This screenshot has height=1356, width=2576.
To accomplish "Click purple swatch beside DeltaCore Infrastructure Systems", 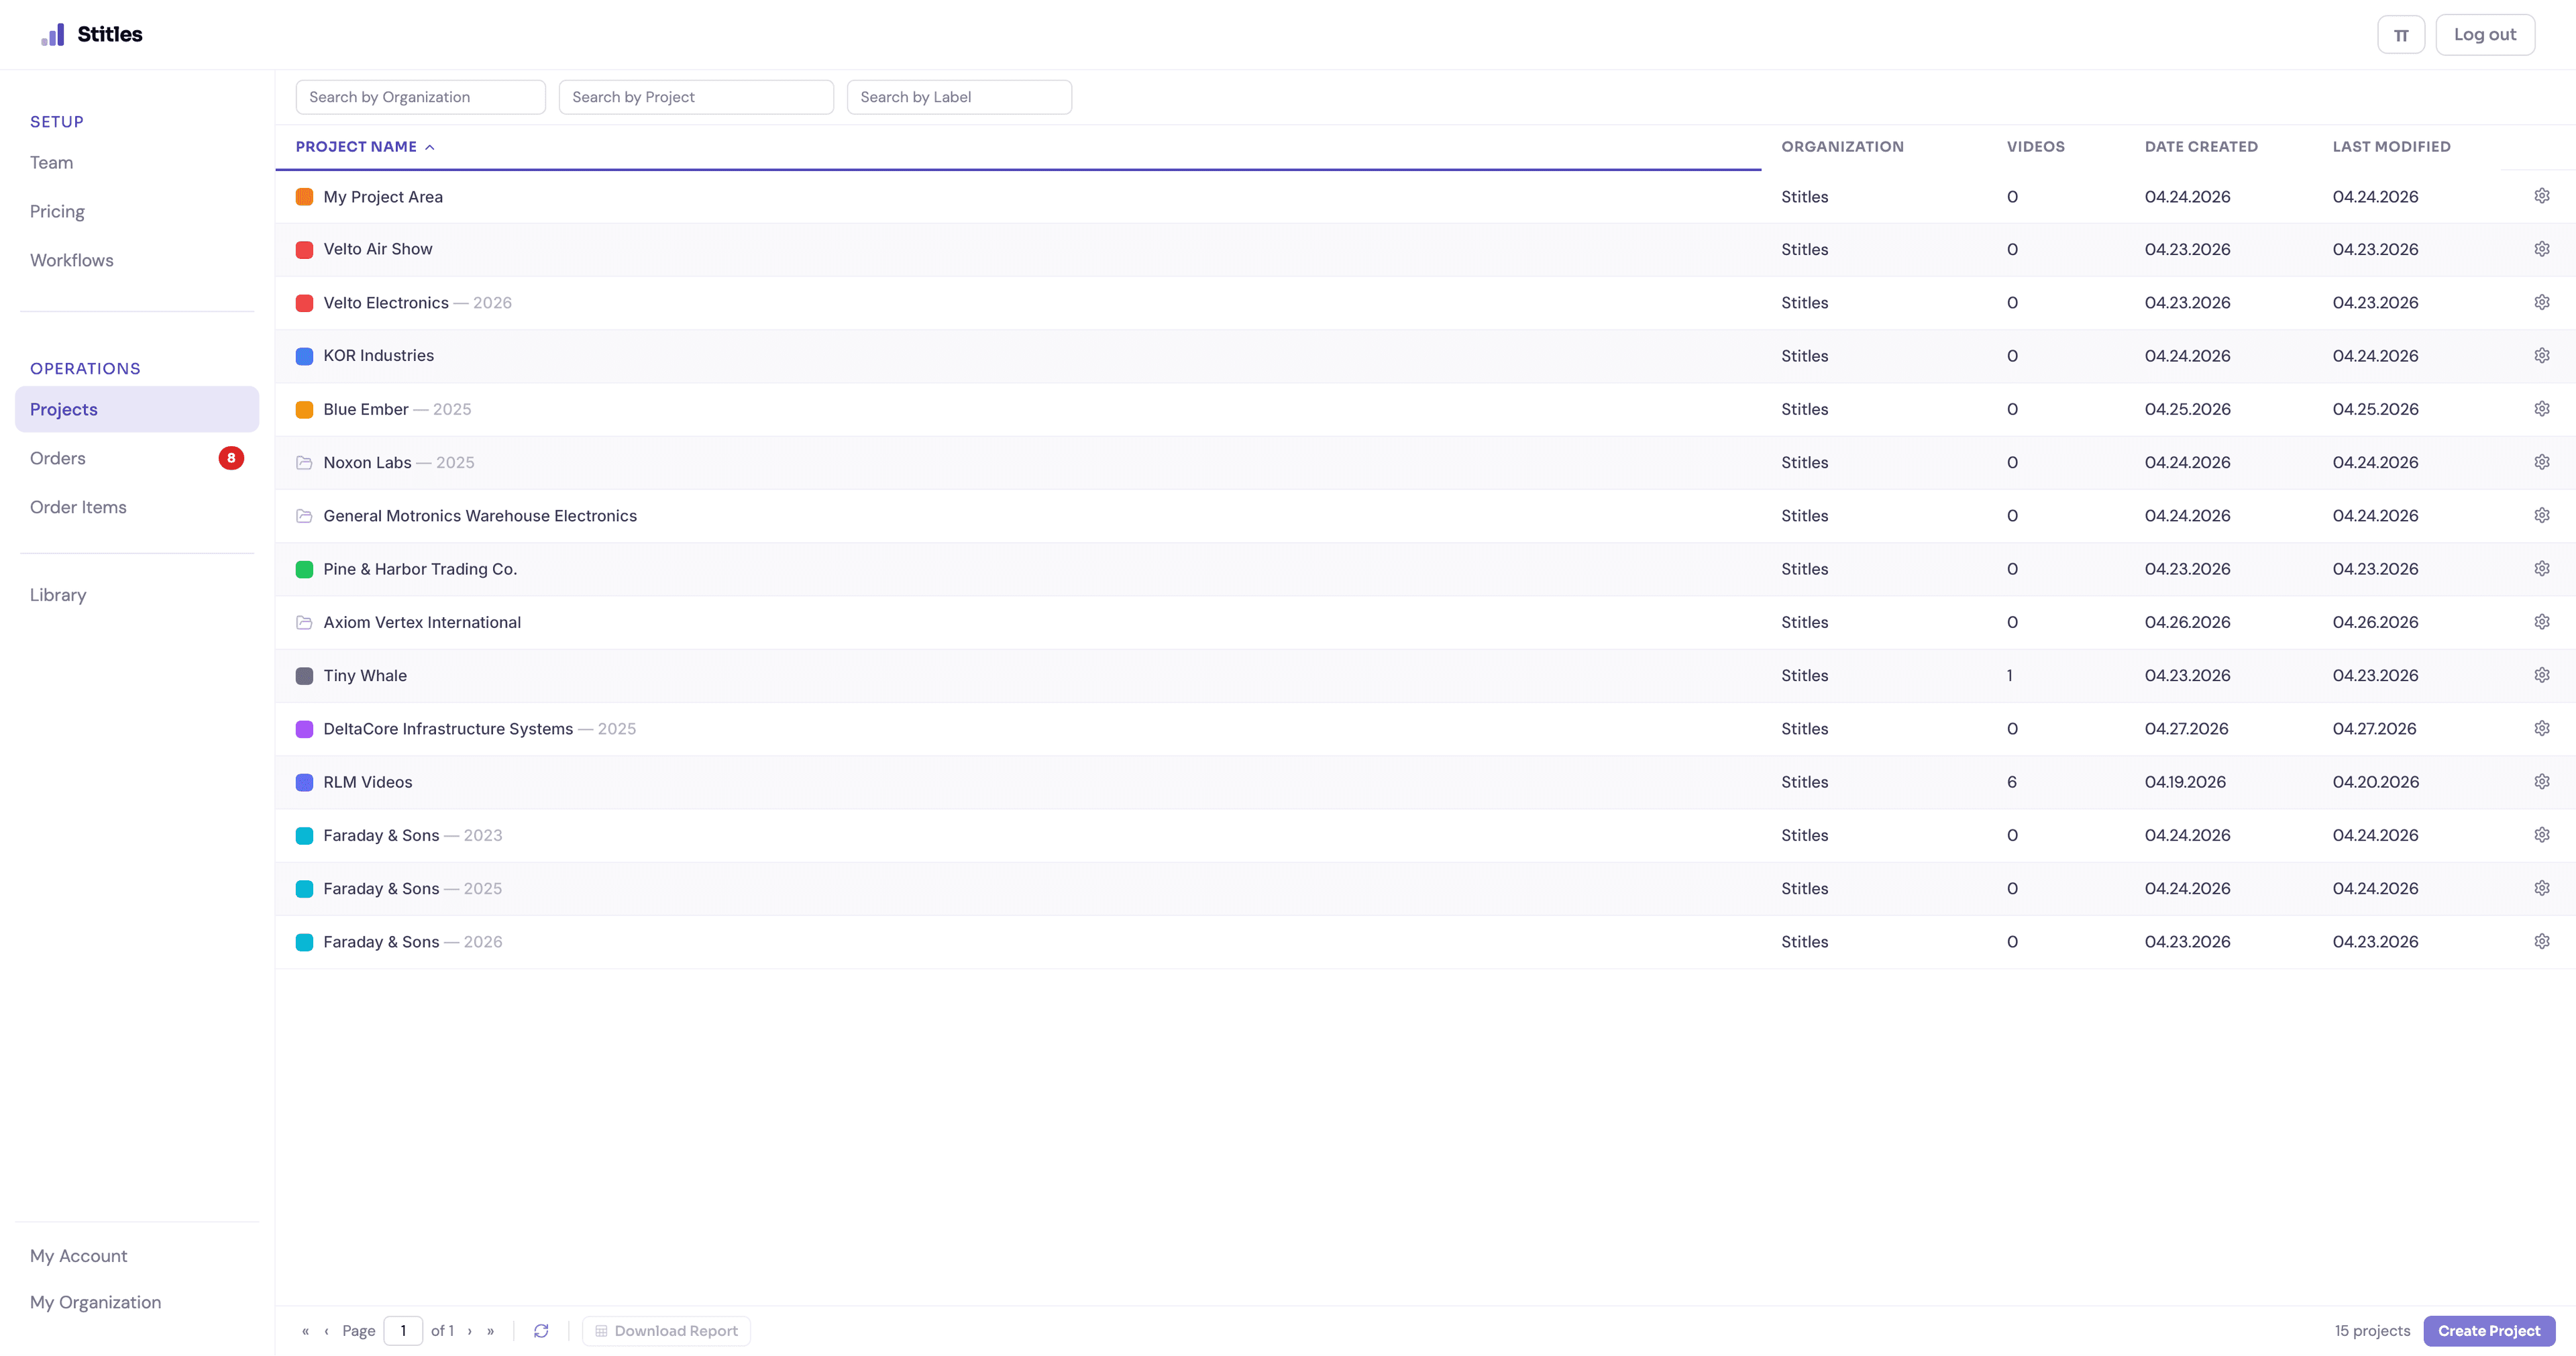I will coord(304,729).
